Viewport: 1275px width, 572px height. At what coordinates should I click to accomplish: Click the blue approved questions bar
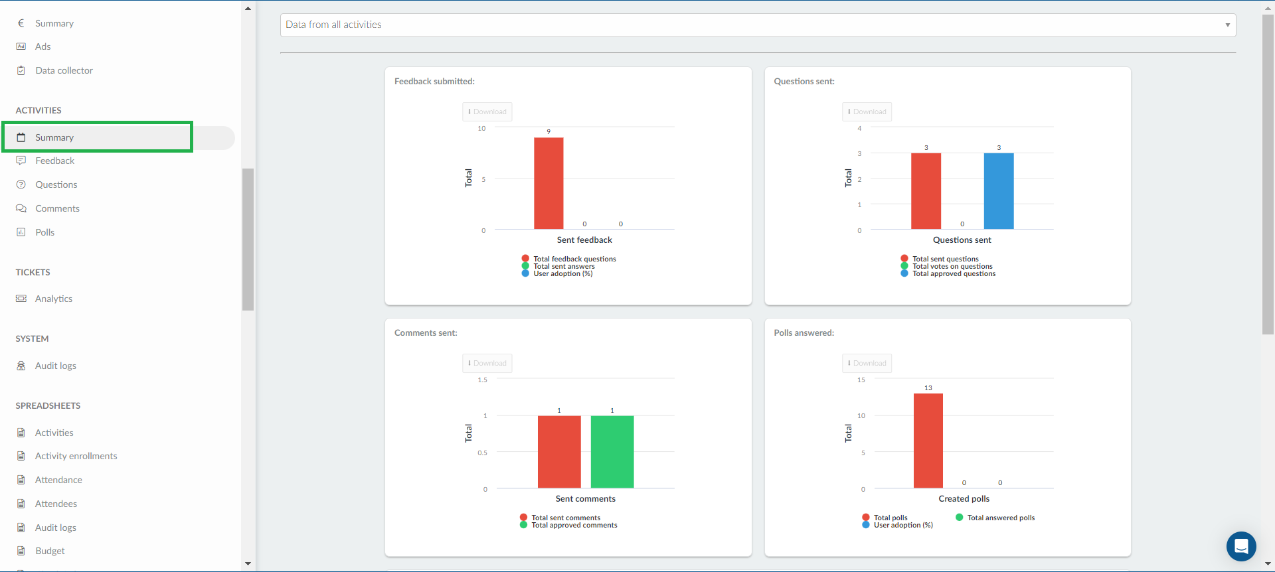coord(999,191)
